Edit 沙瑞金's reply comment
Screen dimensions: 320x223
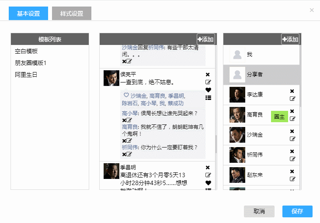[x=129, y=61]
